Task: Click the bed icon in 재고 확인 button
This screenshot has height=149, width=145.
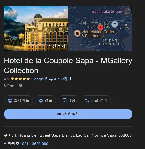Action: [x=59, y=114]
